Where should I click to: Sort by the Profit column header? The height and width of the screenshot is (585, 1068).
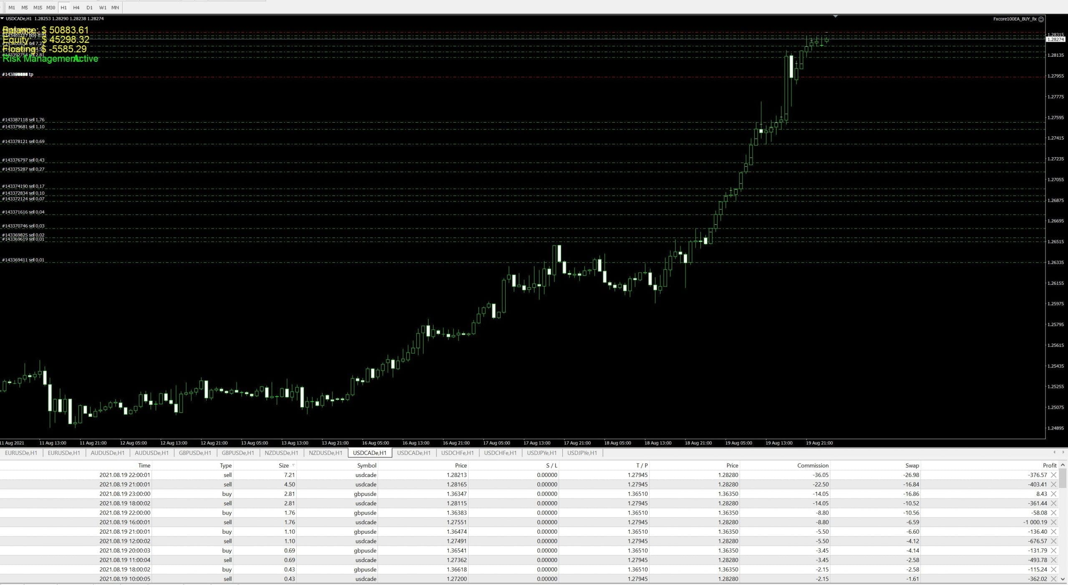1049,465
